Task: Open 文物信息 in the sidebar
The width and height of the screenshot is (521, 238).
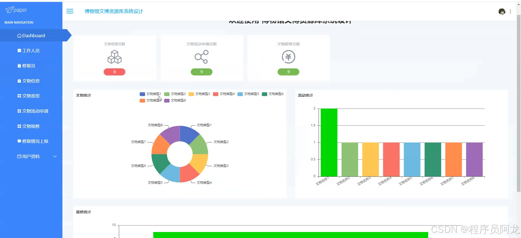Action: point(31,81)
